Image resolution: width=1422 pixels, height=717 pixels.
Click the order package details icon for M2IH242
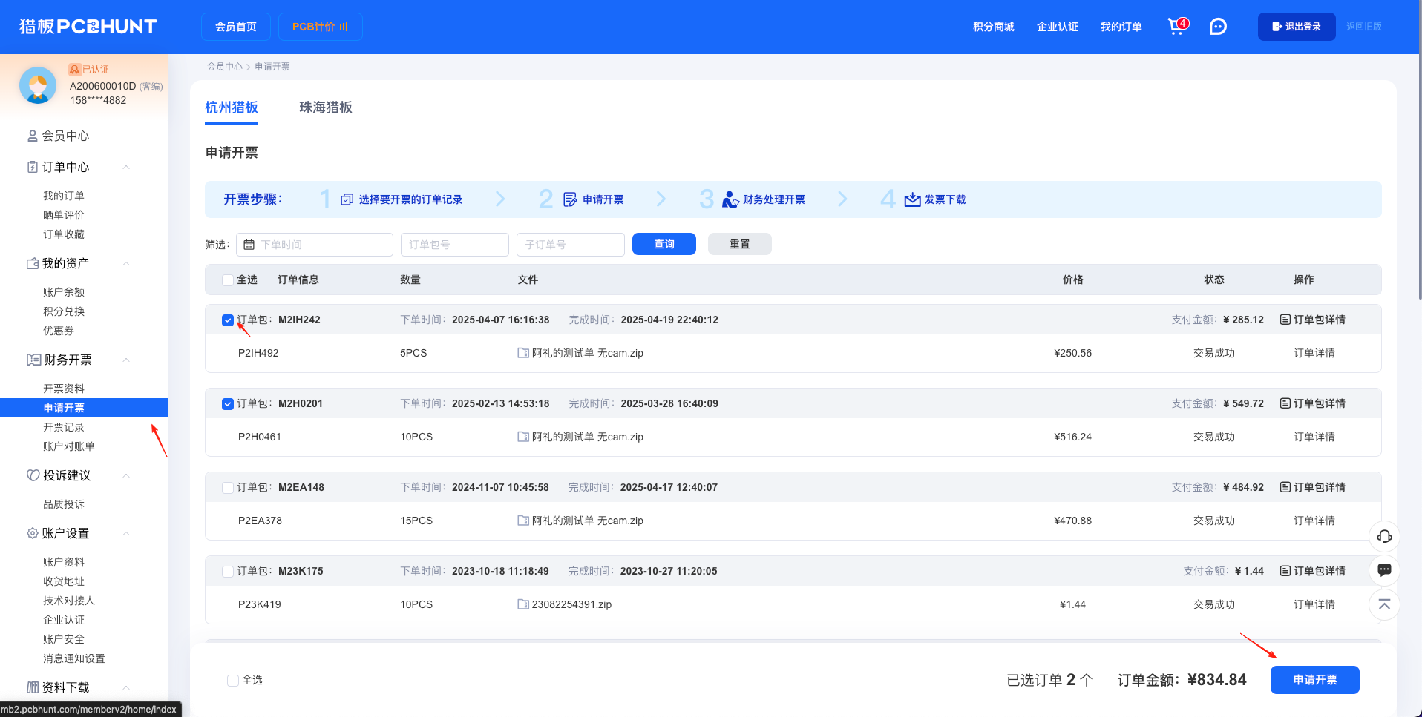pos(1285,320)
